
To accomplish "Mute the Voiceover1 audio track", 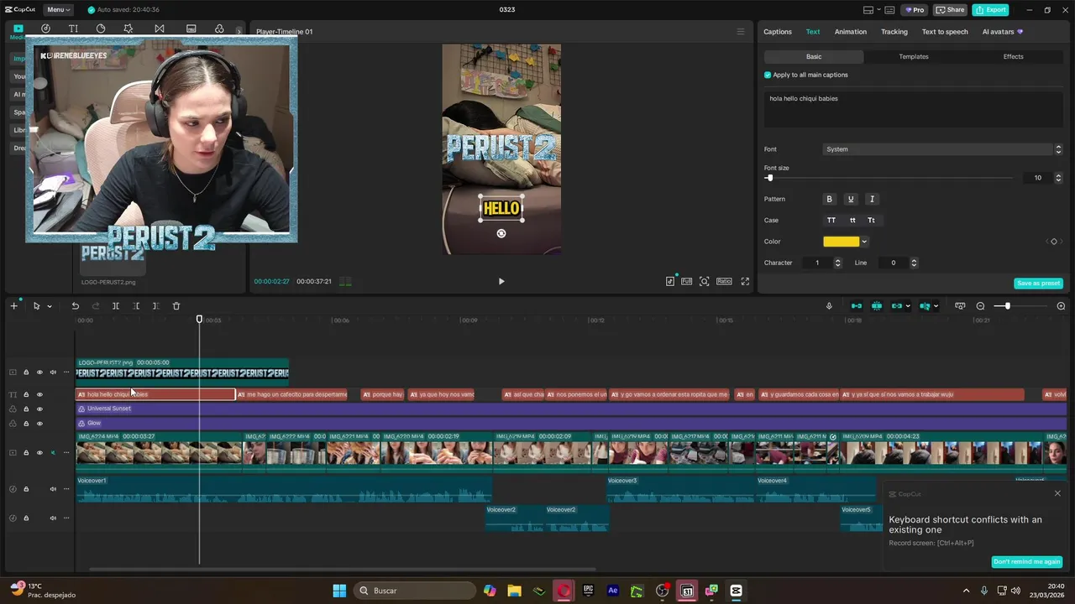I will tap(53, 489).
